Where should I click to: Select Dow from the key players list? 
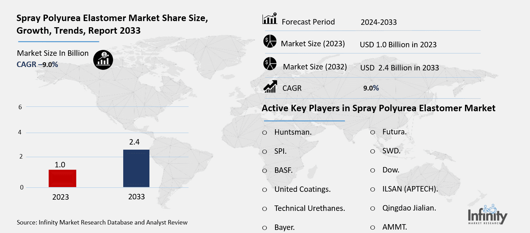[390, 170]
